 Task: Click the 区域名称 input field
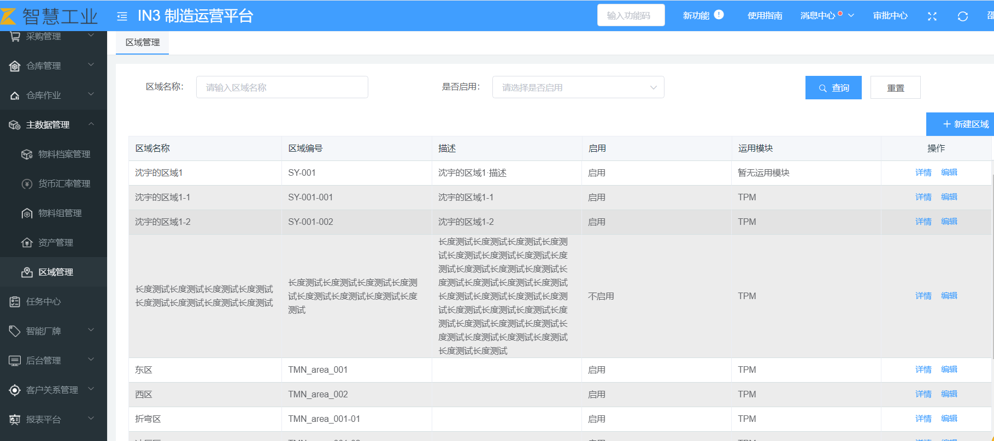tap(282, 87)
